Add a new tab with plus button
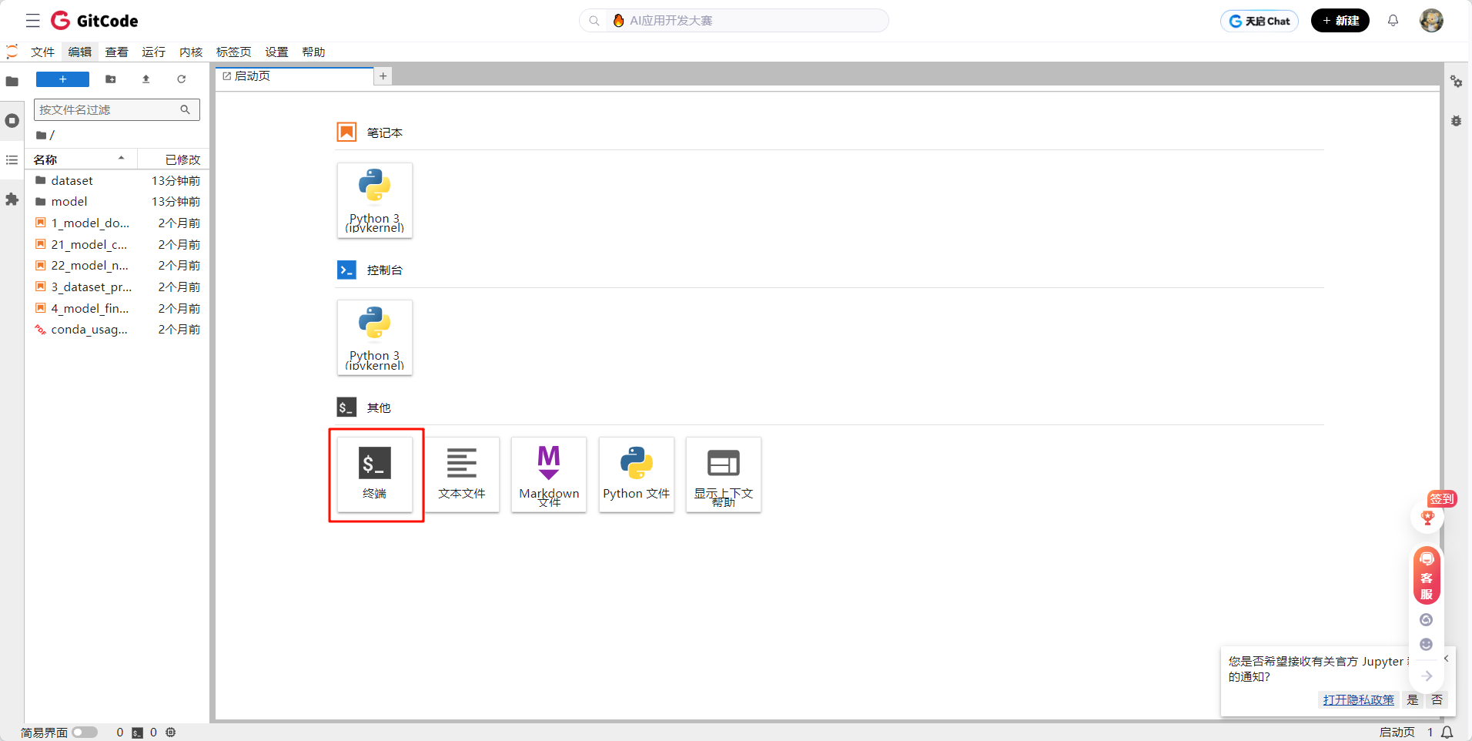Image resolution: width=1472 pixels, height=741 pixels. (383, 76)
